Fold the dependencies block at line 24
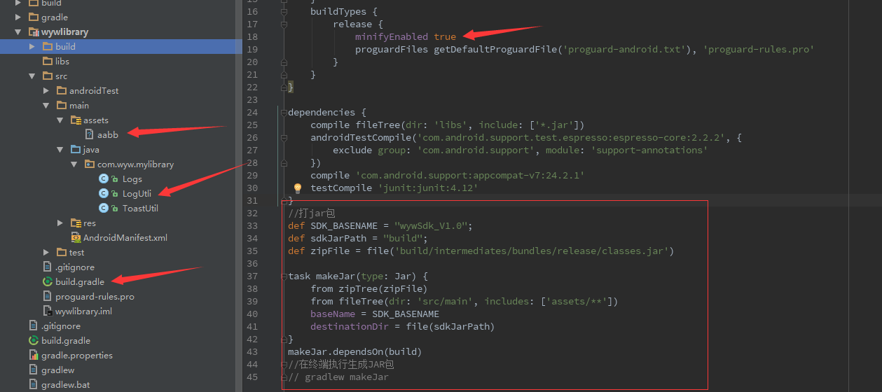This screenshot has width=882, height=392. point(284,112)
